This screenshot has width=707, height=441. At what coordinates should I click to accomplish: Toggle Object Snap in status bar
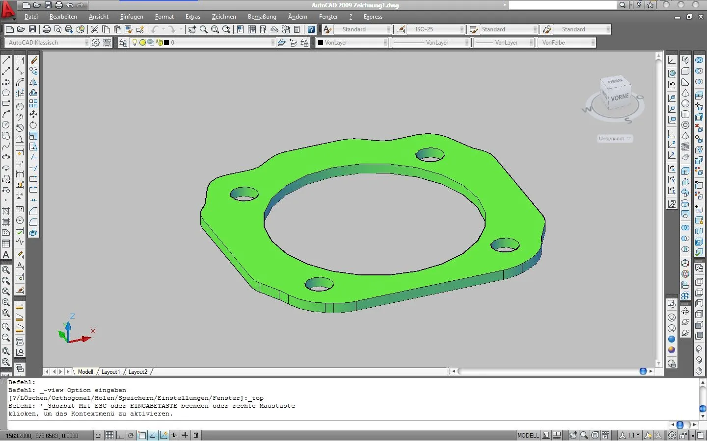(142, 435)
